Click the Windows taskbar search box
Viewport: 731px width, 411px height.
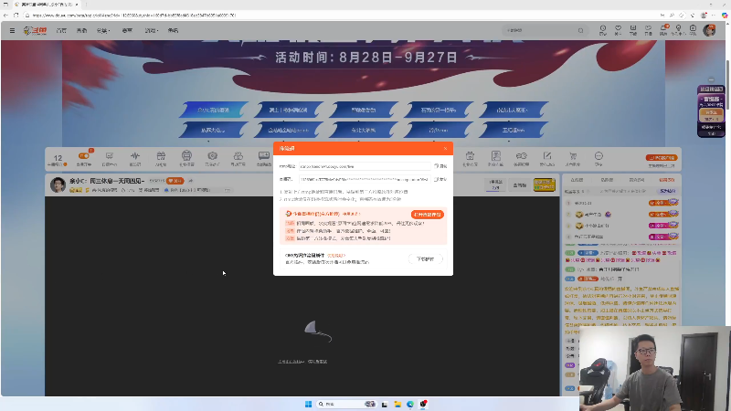pyautogui.click(x=346, y=404)
